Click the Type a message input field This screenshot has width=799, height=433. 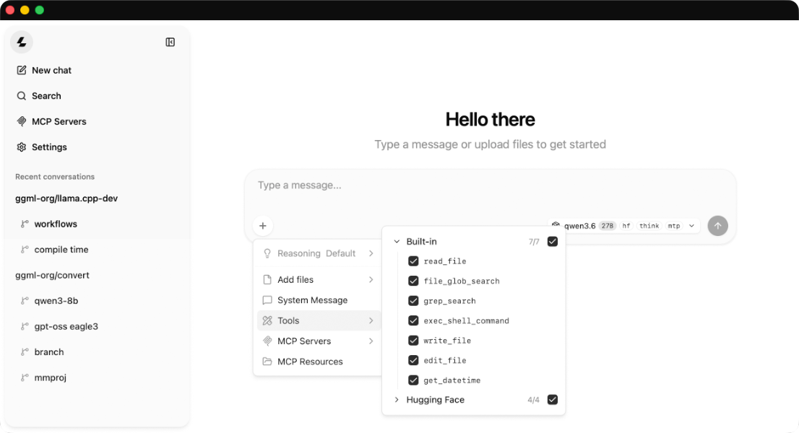pyautogui.click(x=491, y=185)
